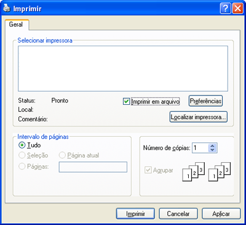Click the Aplicar button

pos(221,214)
